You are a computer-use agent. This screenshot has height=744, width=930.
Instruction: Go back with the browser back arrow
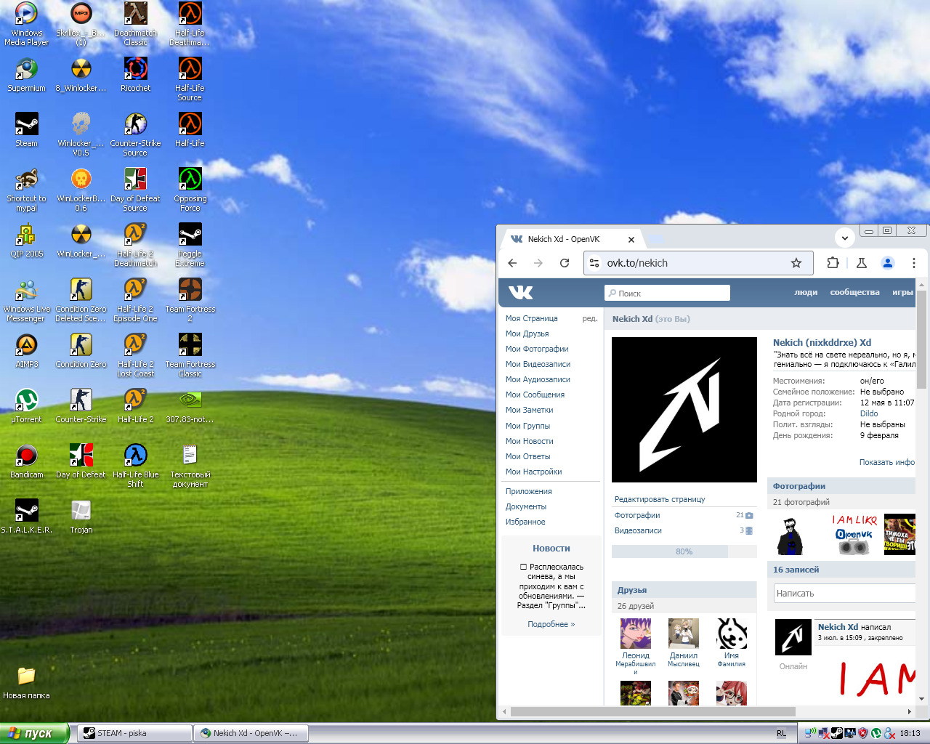click(513, 263)
